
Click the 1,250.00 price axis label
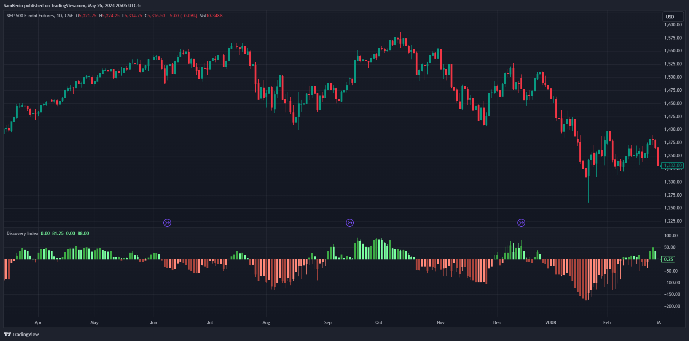673,208
